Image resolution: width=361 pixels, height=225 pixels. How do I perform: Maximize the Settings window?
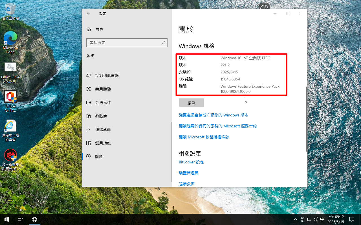288,13
